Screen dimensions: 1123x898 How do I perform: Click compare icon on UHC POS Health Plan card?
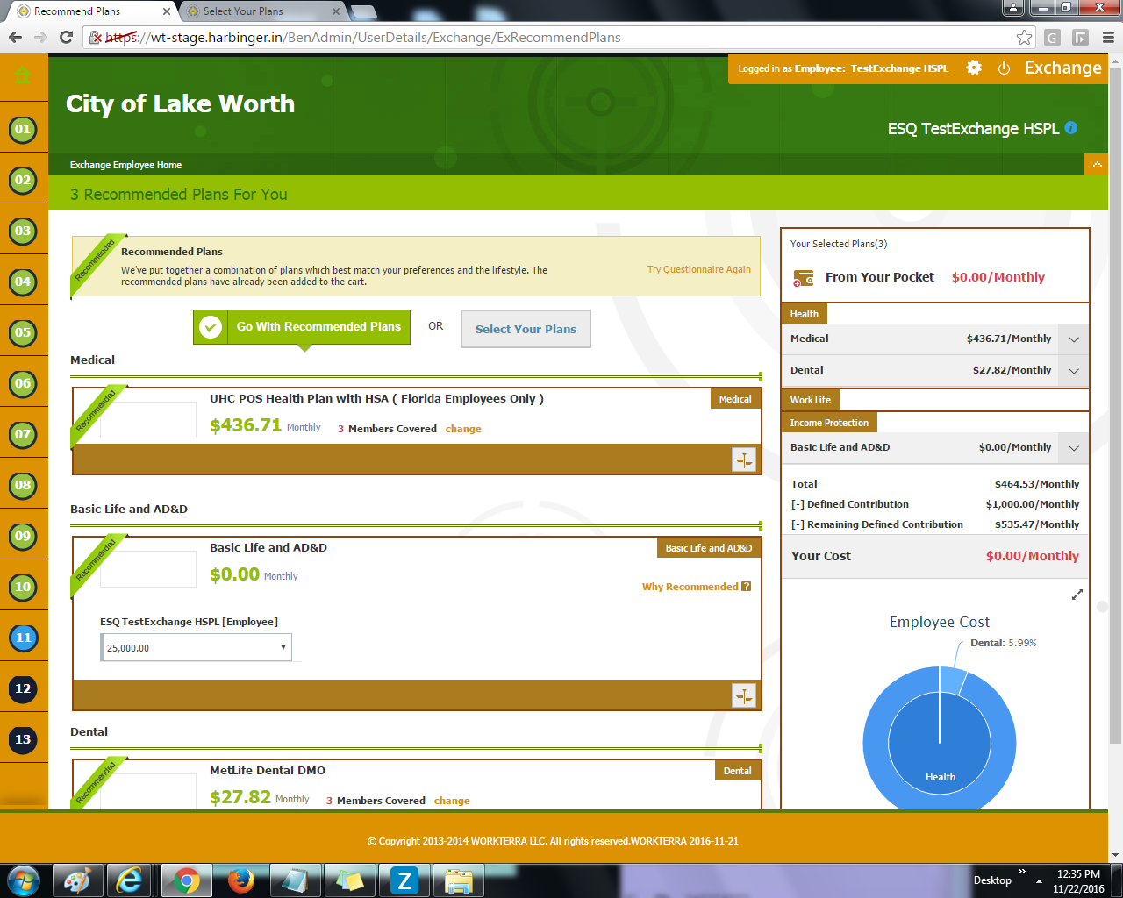click(x=744, y=460)
